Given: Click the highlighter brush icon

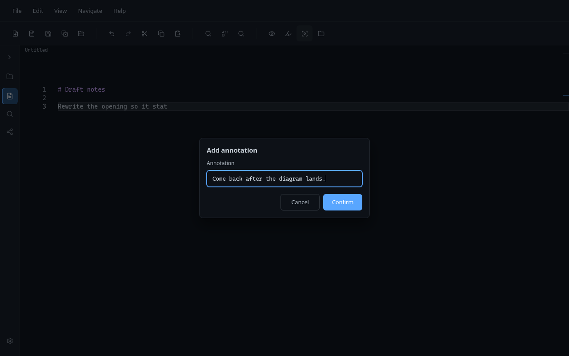Looking at the screenshot, I should [288, 33].
